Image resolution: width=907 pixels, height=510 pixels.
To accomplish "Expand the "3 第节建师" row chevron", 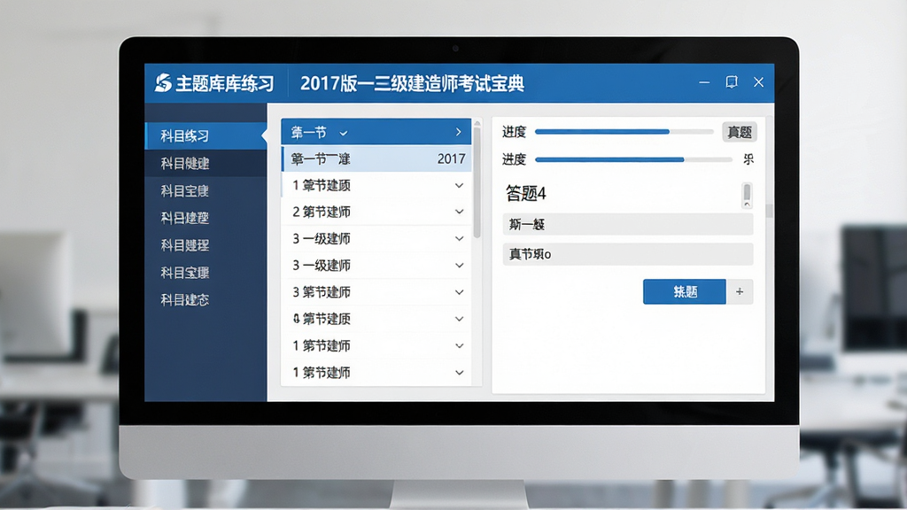I will 460,292.
